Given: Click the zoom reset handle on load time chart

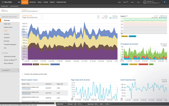Looking at the screenshot, I should pos(23,60).
